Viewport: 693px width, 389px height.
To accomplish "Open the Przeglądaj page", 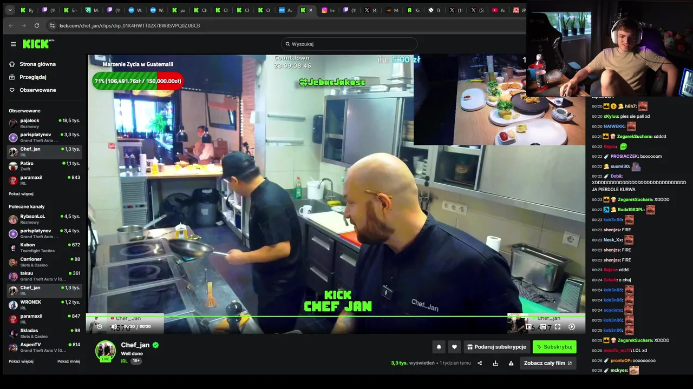I will (x=32, y=77).
